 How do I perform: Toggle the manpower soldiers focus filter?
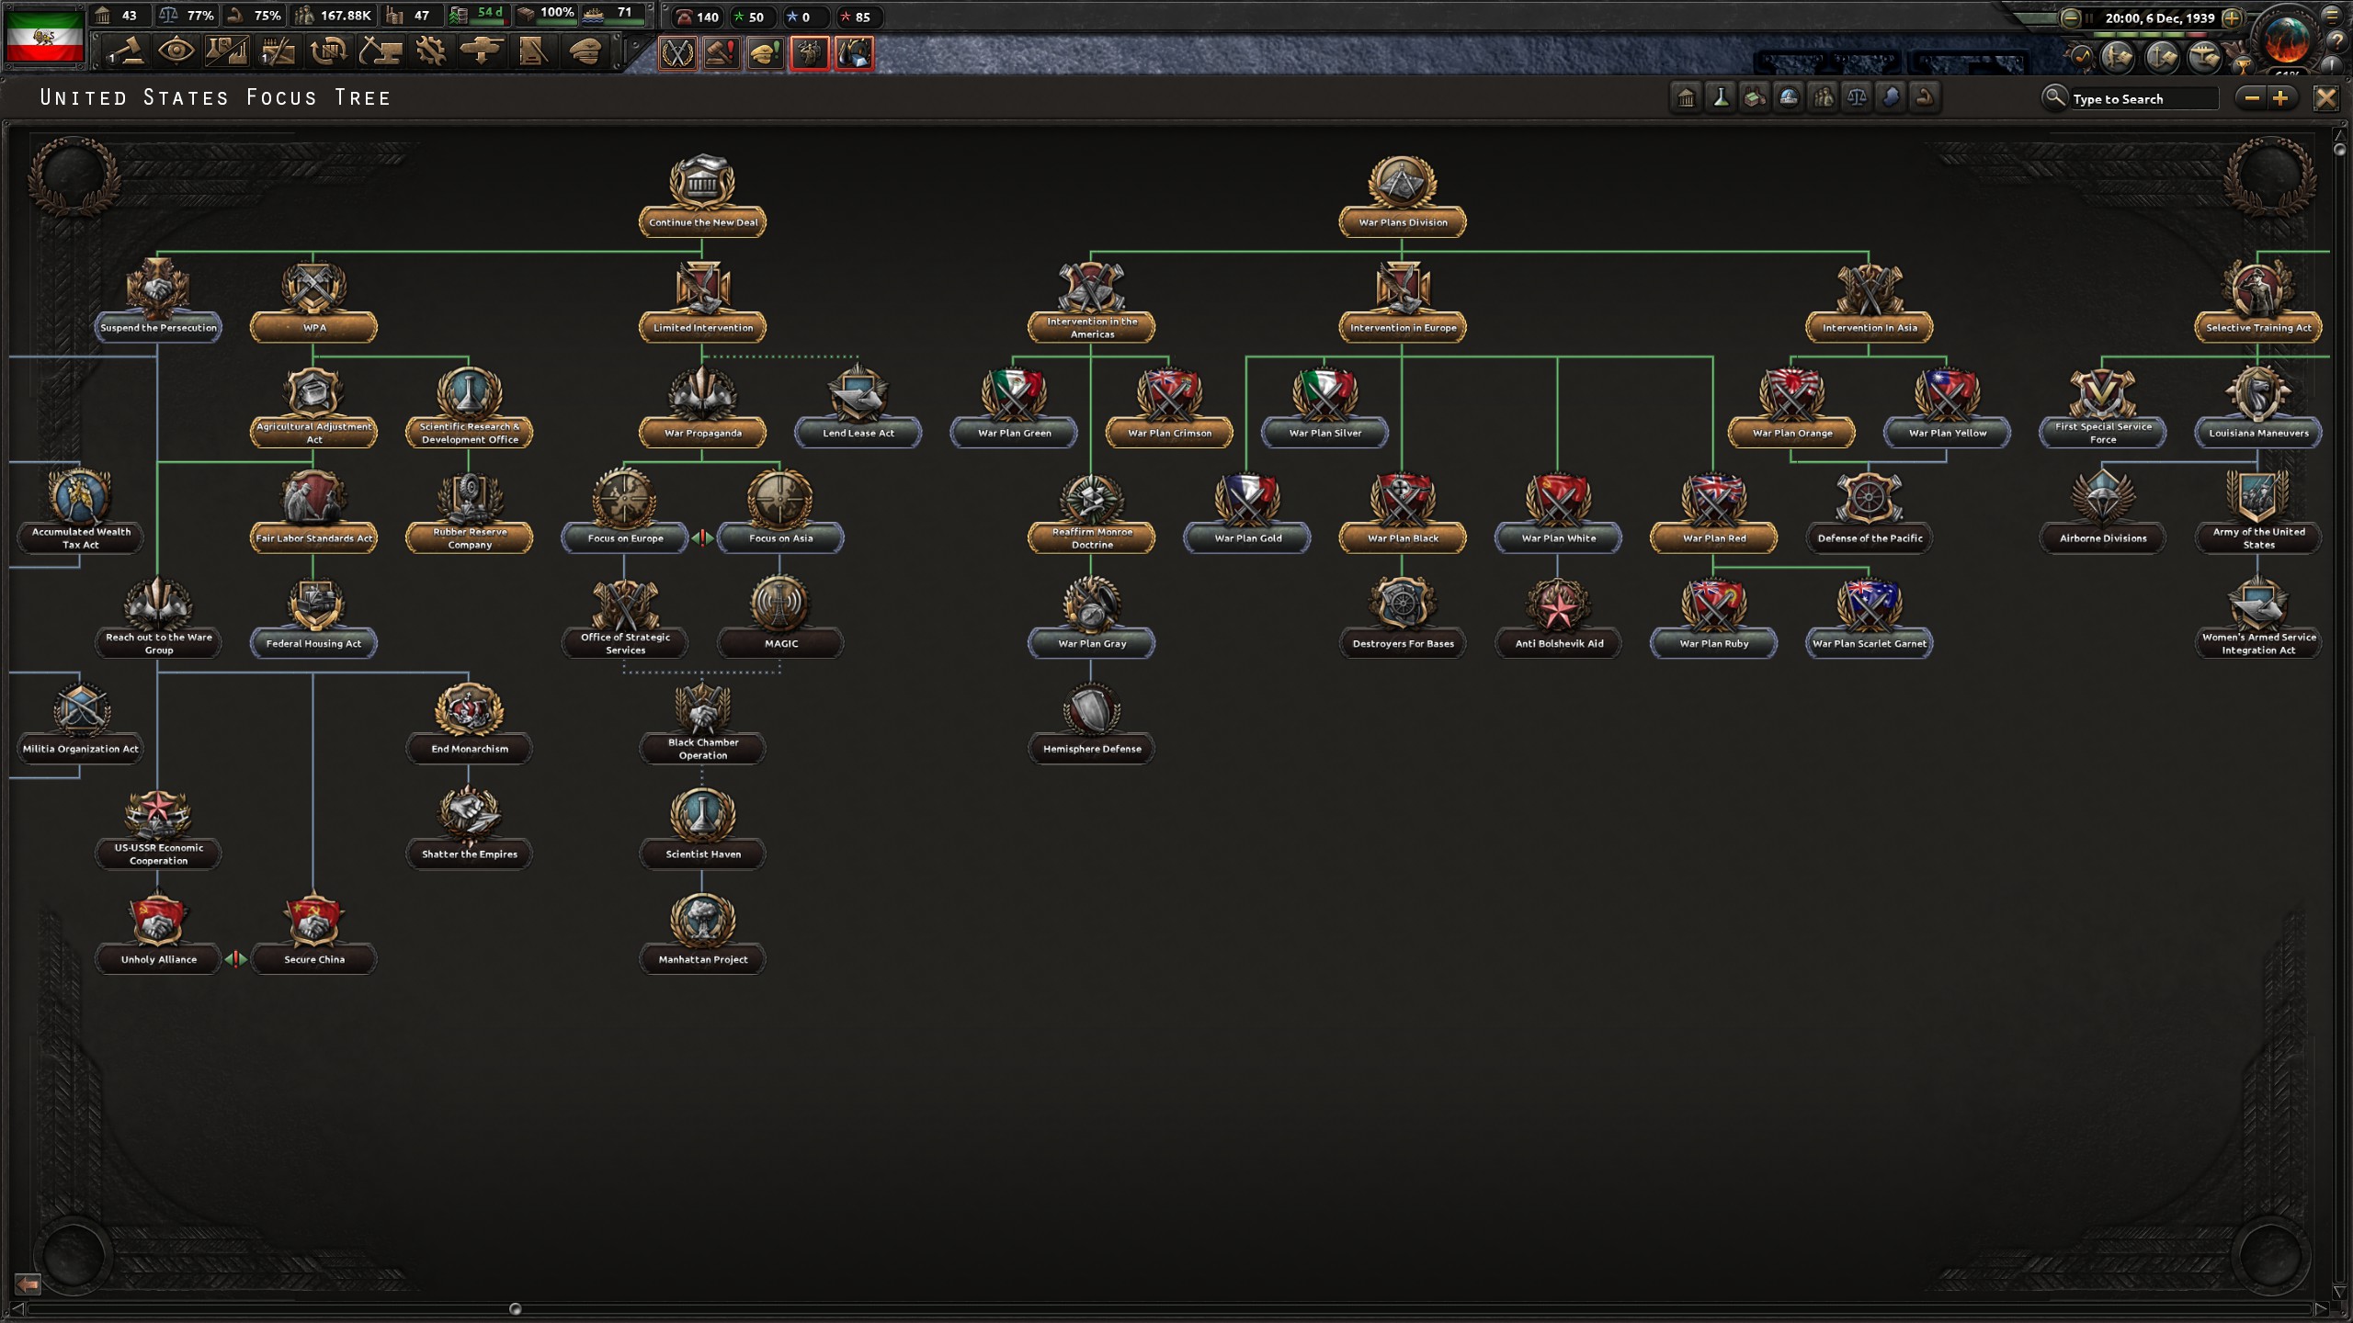click(1823, 97)
